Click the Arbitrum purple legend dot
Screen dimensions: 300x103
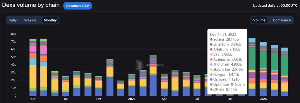click(x=211, y=49)
